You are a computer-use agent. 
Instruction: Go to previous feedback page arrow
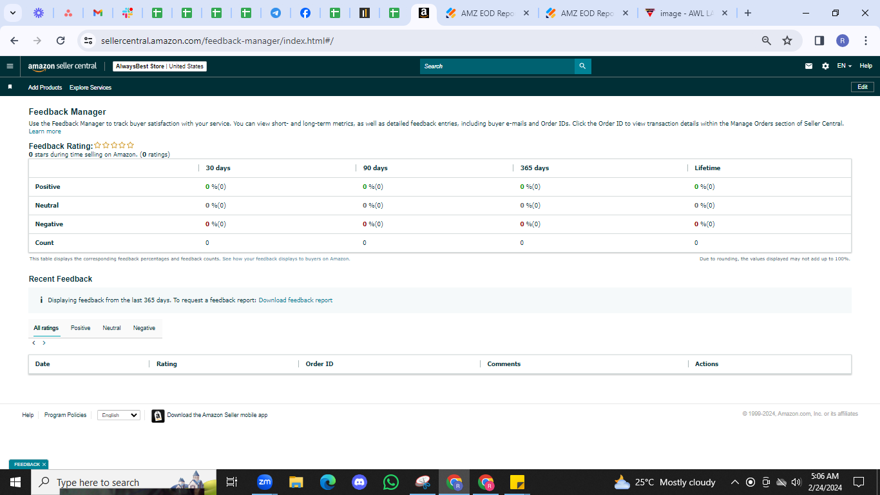pos(33,343)
